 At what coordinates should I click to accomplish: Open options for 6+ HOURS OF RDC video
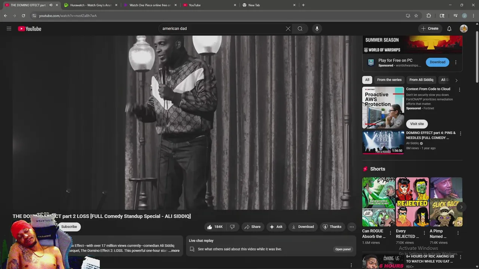point(460,257)
